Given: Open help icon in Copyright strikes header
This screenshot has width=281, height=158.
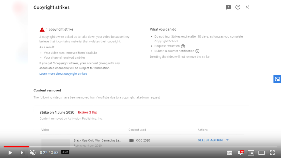Looking at the screenshot, I should 238,7.
